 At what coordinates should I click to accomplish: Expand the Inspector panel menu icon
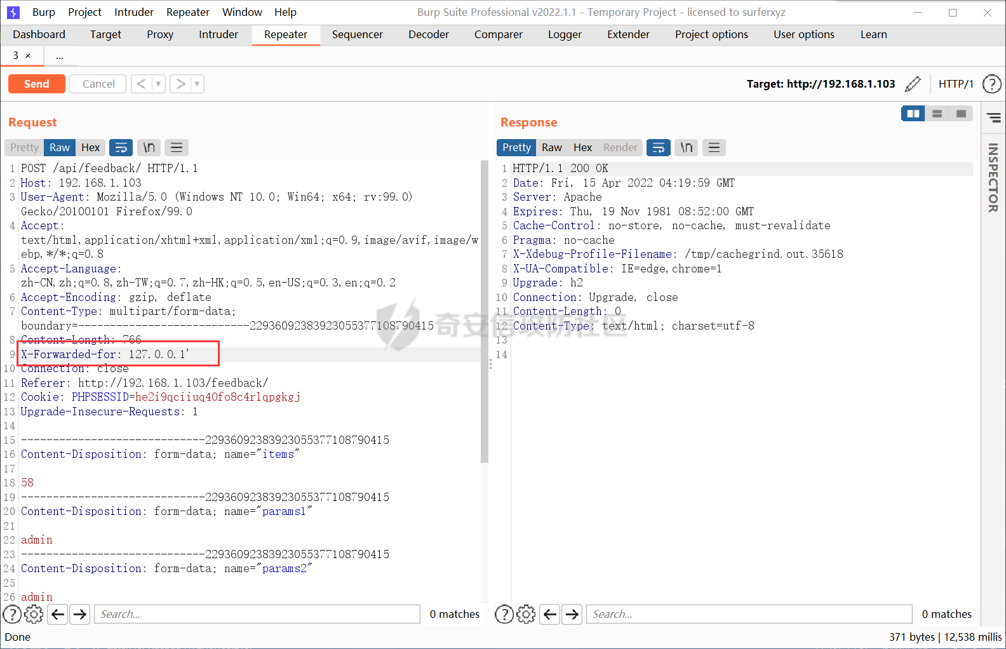(x=994, y=117)
